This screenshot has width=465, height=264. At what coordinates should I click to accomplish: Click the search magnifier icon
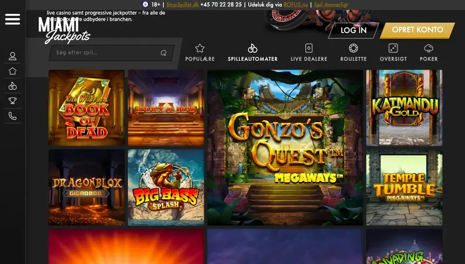(163, 53)
